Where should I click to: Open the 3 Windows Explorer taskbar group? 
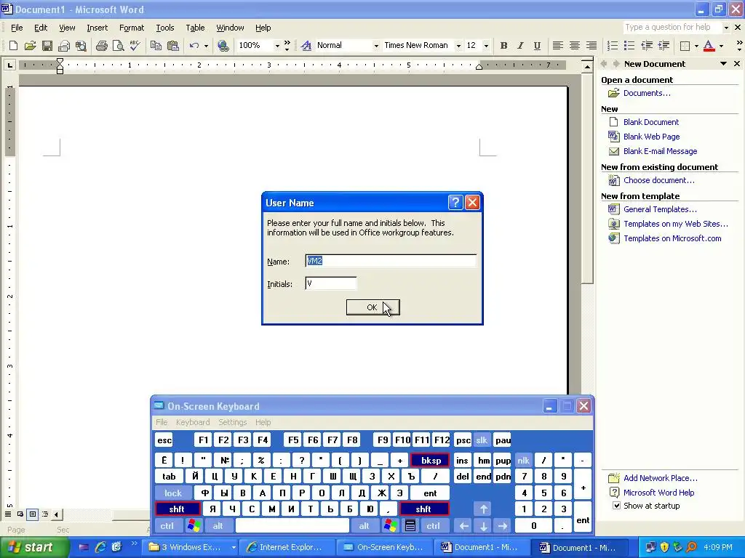point(191,547)
